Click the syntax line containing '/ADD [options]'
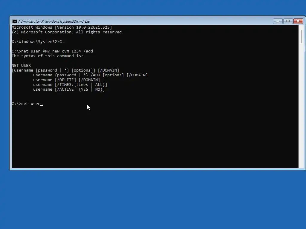 pos(90,75)
